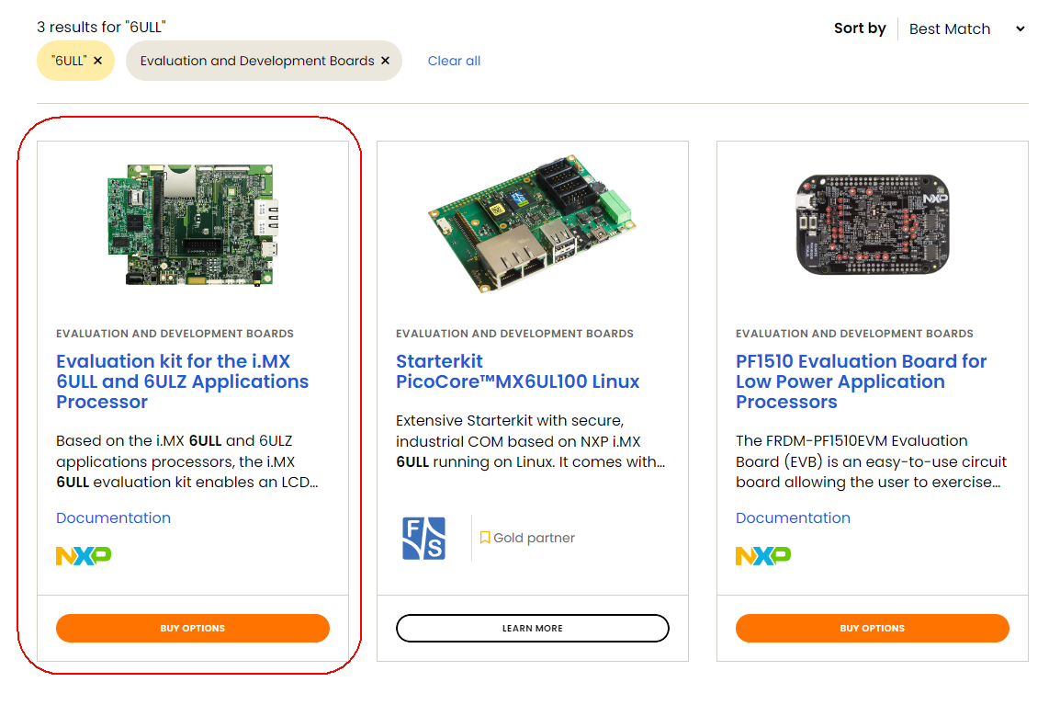Open the i.MX 6ULL evaluation kit board image
1060x705 pixels.
coord(193,224)
